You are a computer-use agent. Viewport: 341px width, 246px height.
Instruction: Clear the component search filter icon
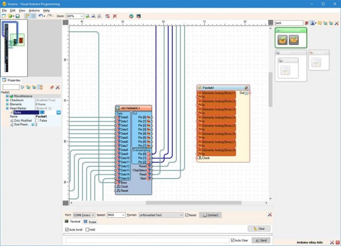(307, 23)
